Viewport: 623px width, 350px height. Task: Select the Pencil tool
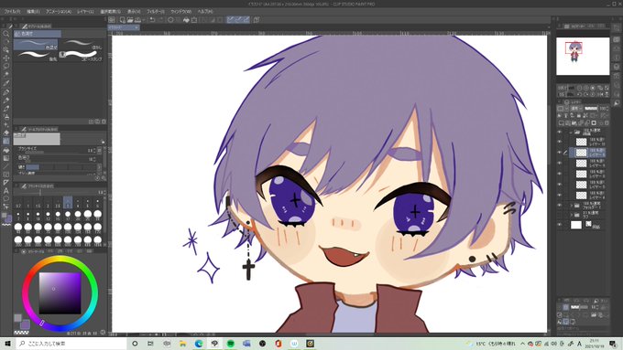(x=6, y=101)
